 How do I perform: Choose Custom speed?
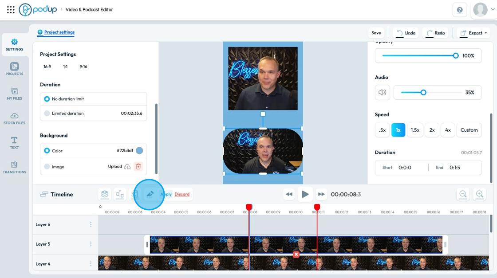[469, 130]
